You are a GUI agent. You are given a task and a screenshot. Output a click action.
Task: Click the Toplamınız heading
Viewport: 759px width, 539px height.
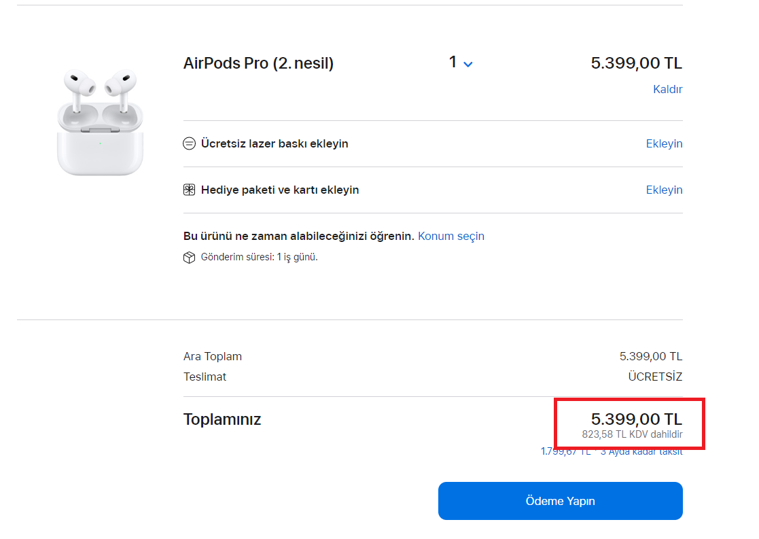tap(222, 419)
